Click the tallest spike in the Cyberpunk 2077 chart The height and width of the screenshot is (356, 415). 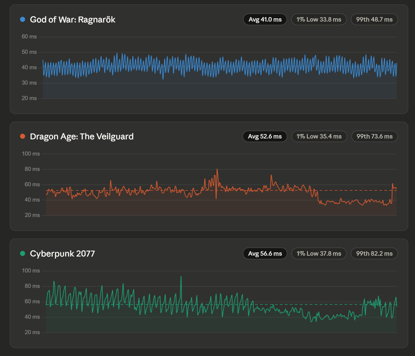[x=181, y=277]
